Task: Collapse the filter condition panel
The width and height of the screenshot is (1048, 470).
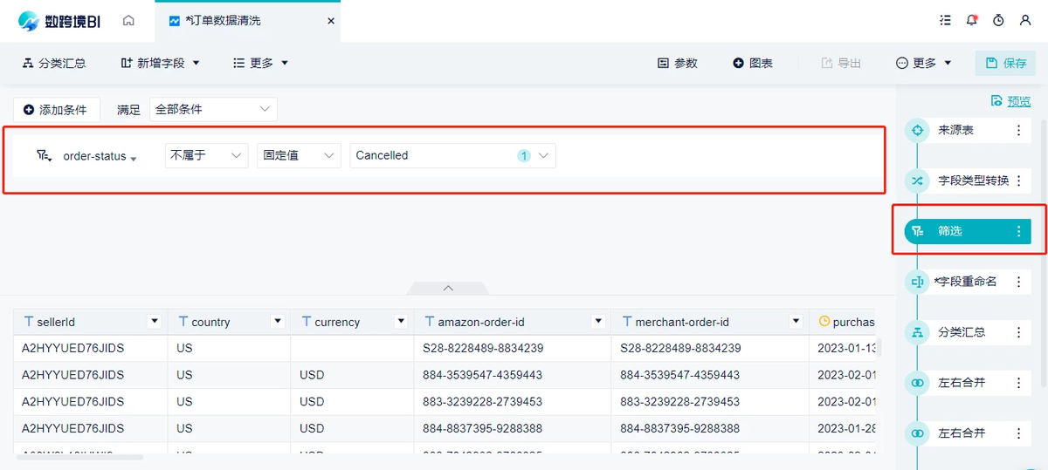Action: point(448,288)
